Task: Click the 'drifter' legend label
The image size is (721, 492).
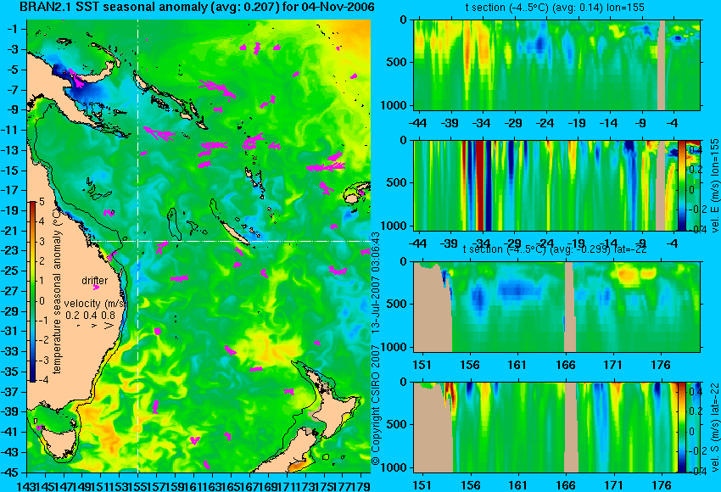Action: pyautogui.click(x=95, y=281)
